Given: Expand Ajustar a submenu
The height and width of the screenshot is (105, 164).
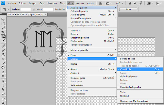Looking at the screenshot, I should pos(92,73).
